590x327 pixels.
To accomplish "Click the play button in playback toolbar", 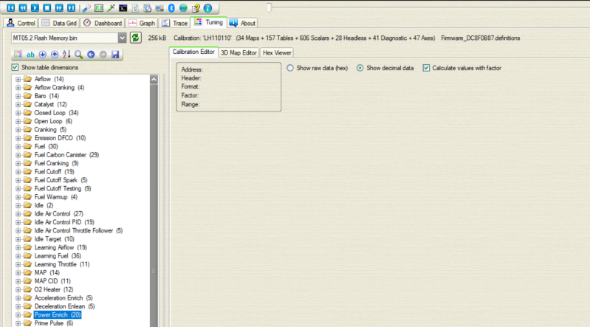I will pos(35,7).
